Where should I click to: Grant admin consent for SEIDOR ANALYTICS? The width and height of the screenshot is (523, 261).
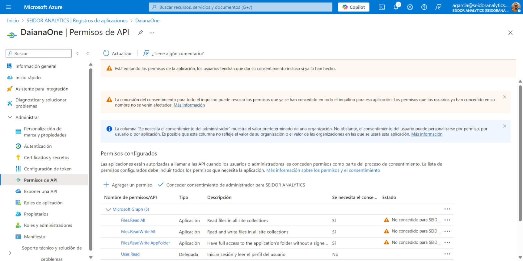point(232,185)
